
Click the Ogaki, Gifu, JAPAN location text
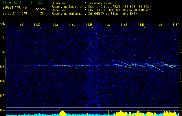click(120, 7)
